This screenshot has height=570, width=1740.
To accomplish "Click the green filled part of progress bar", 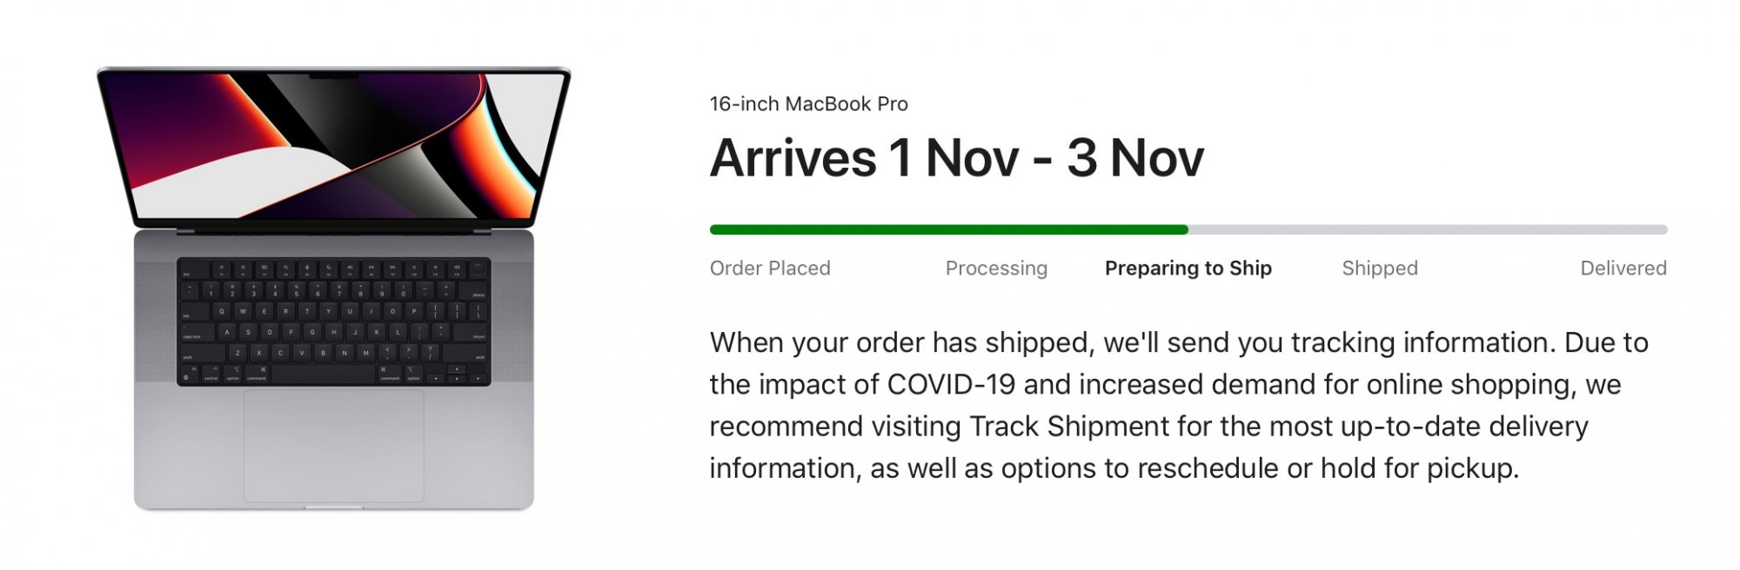I will pyautogui.click(x=948, y=229).
